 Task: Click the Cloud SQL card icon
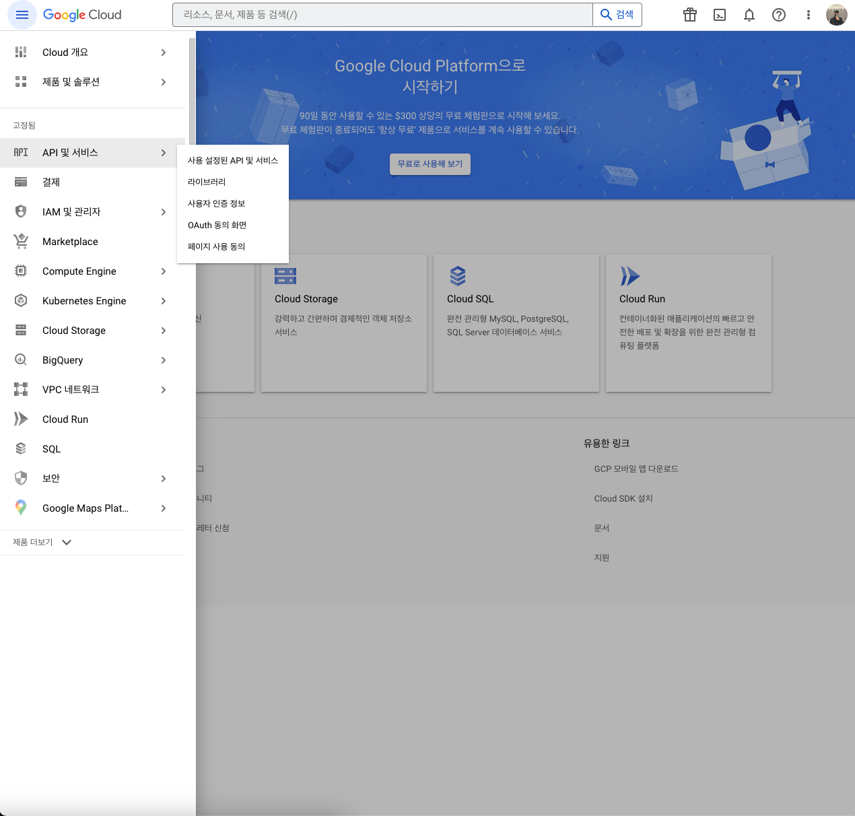[458, 276]
